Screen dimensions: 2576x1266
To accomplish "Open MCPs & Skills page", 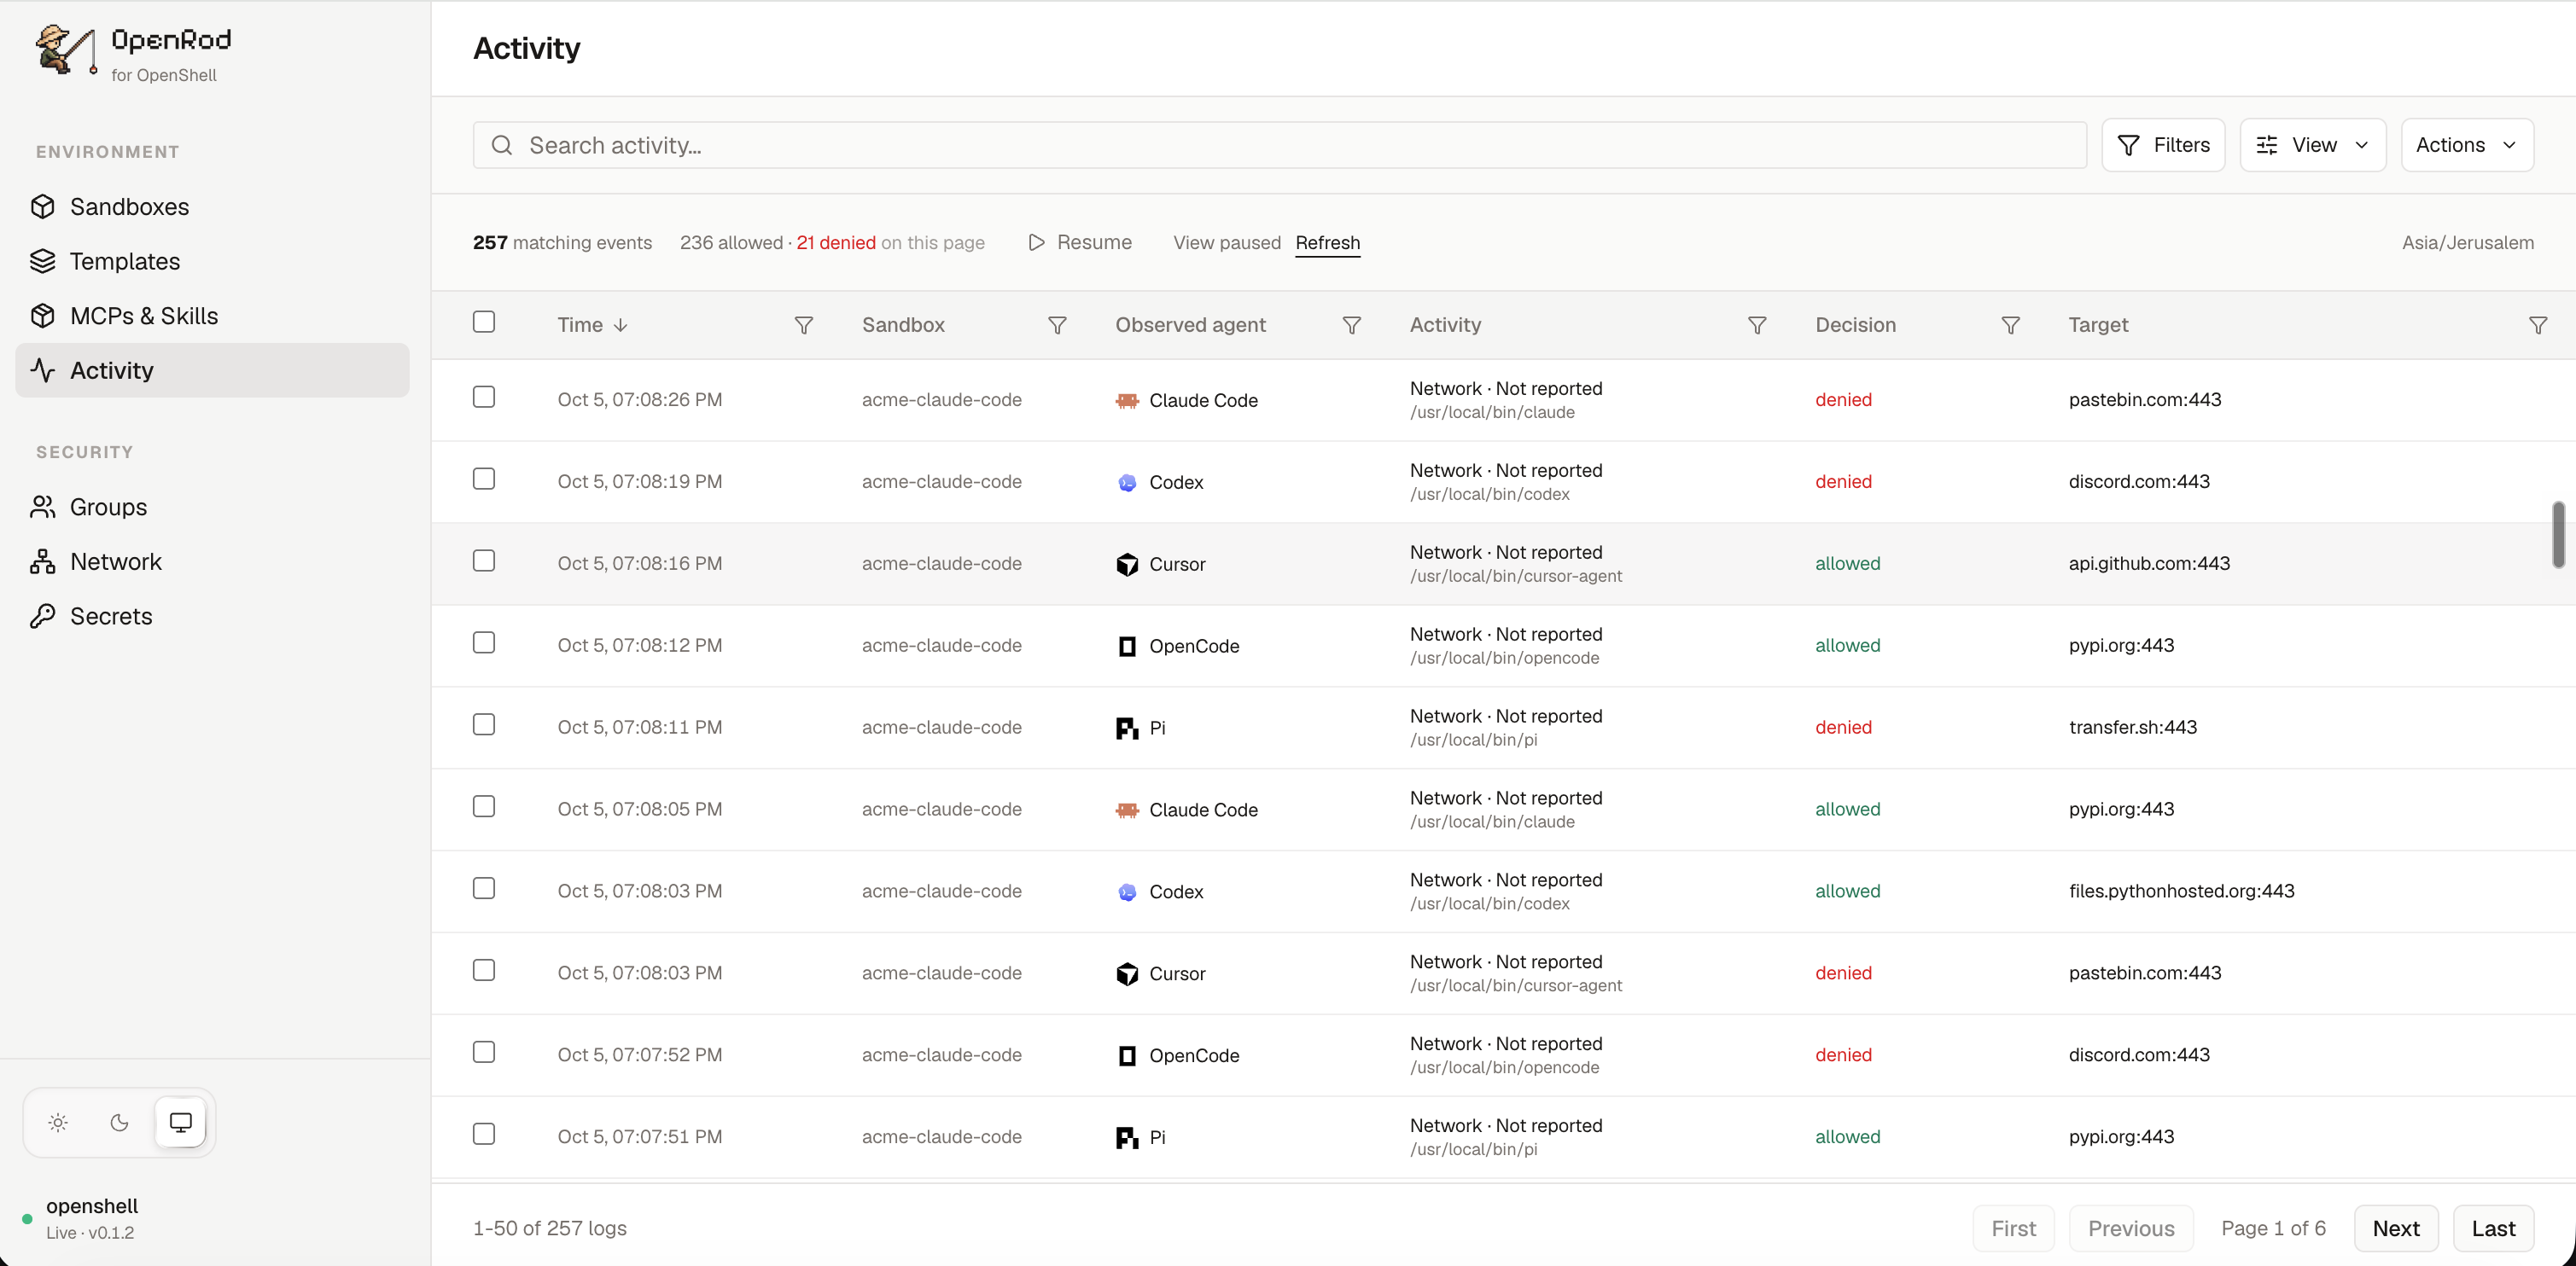I will pos(212,316).
